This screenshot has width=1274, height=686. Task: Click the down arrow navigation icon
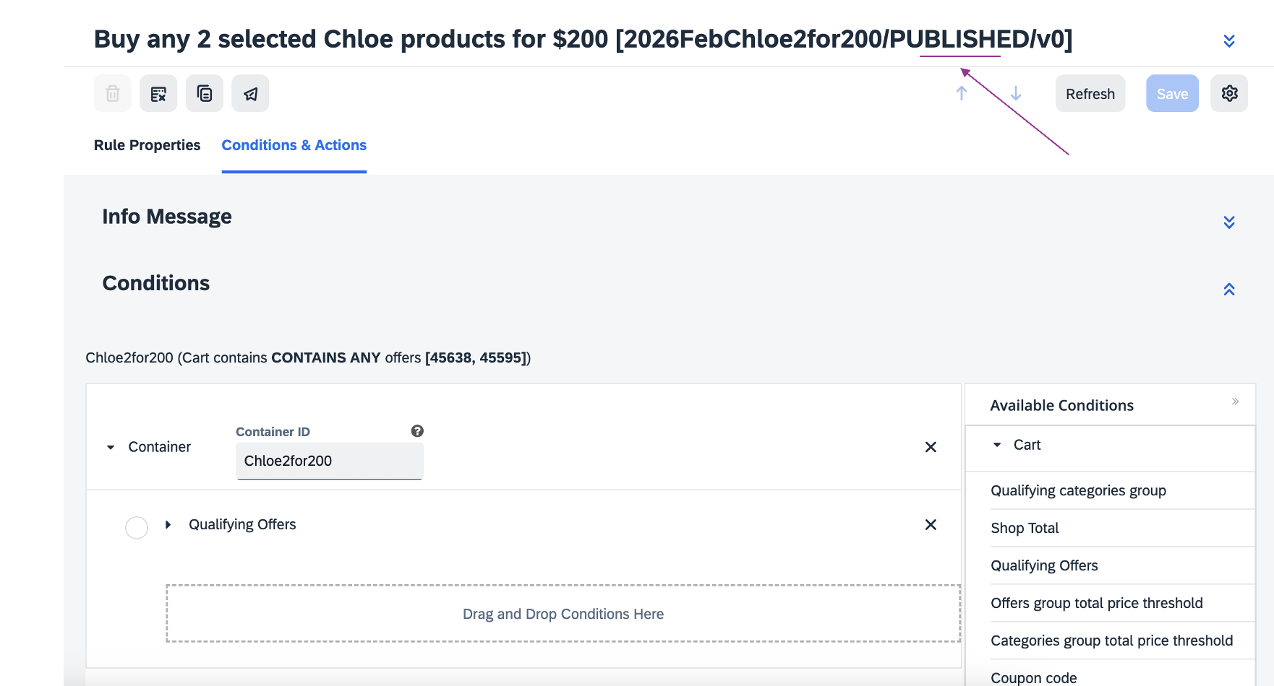(x=1016, y=93)
